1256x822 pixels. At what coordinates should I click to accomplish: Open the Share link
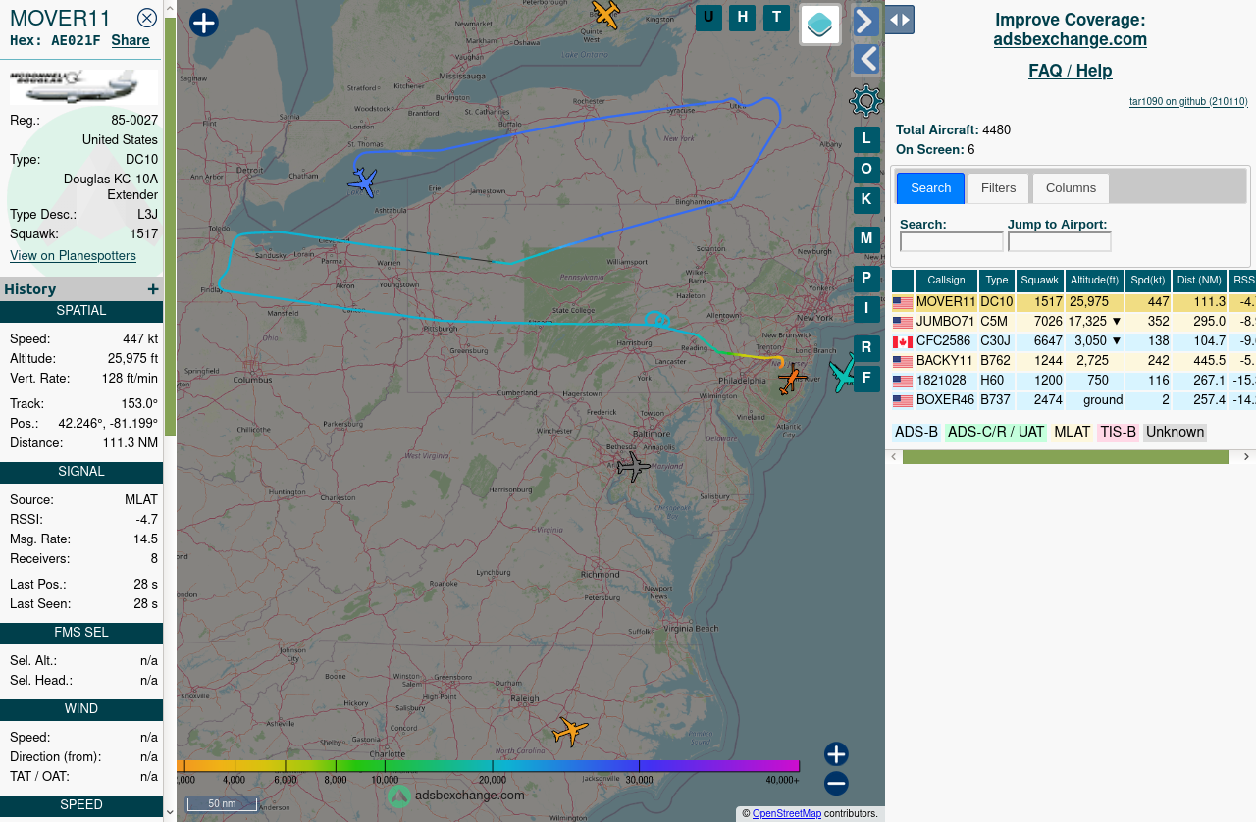click(x=131, y=40)
